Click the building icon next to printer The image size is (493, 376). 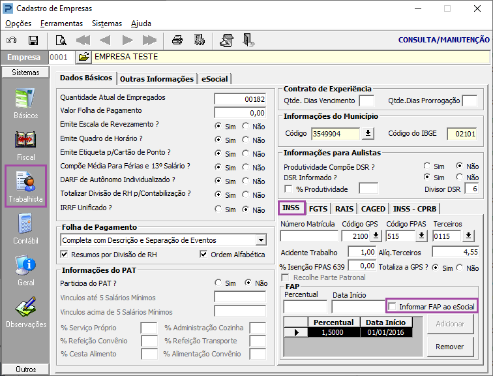(x=200, y=40)
